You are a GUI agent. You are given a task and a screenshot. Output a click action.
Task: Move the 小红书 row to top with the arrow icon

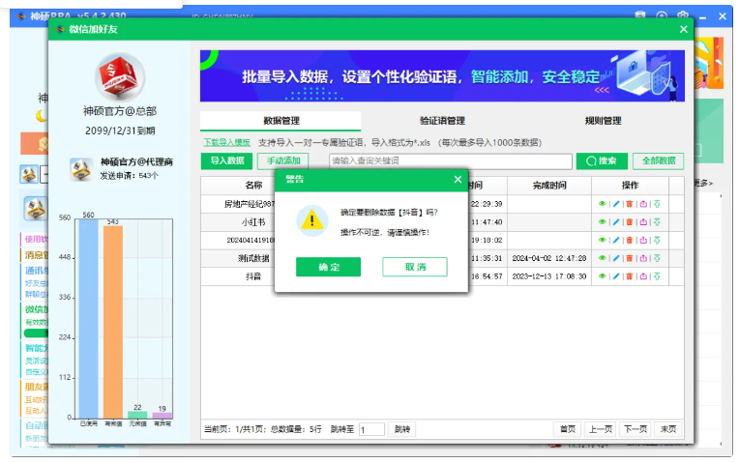tap(657, 222)
